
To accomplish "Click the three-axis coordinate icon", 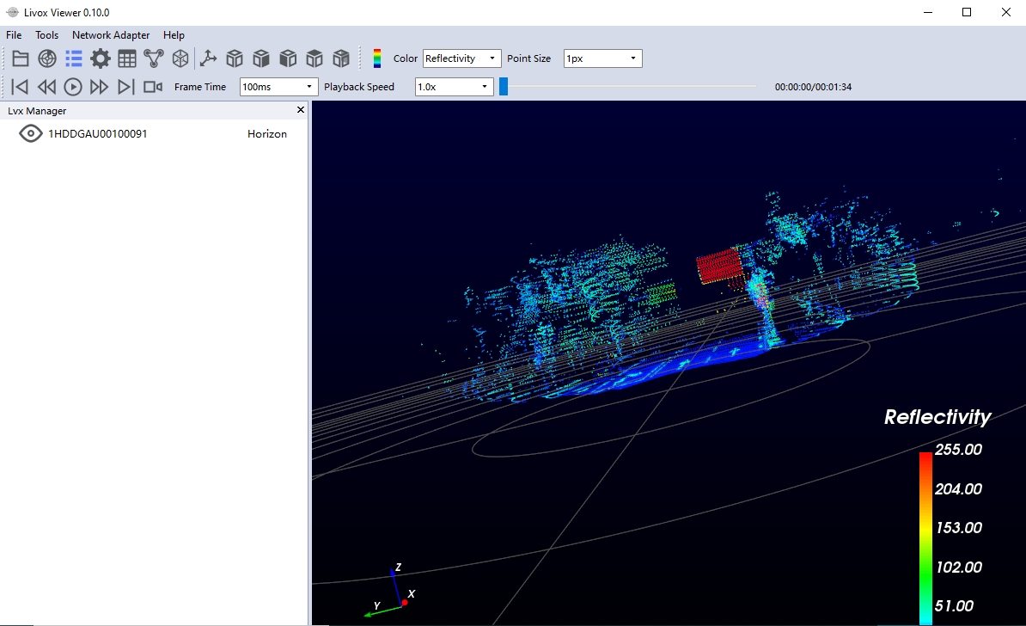I will tap(208, 58).
